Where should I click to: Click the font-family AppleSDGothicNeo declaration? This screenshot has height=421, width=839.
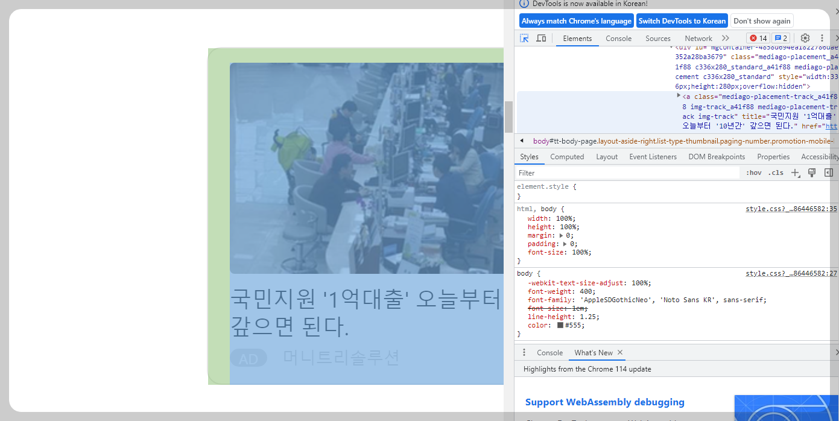coord(647,300)
